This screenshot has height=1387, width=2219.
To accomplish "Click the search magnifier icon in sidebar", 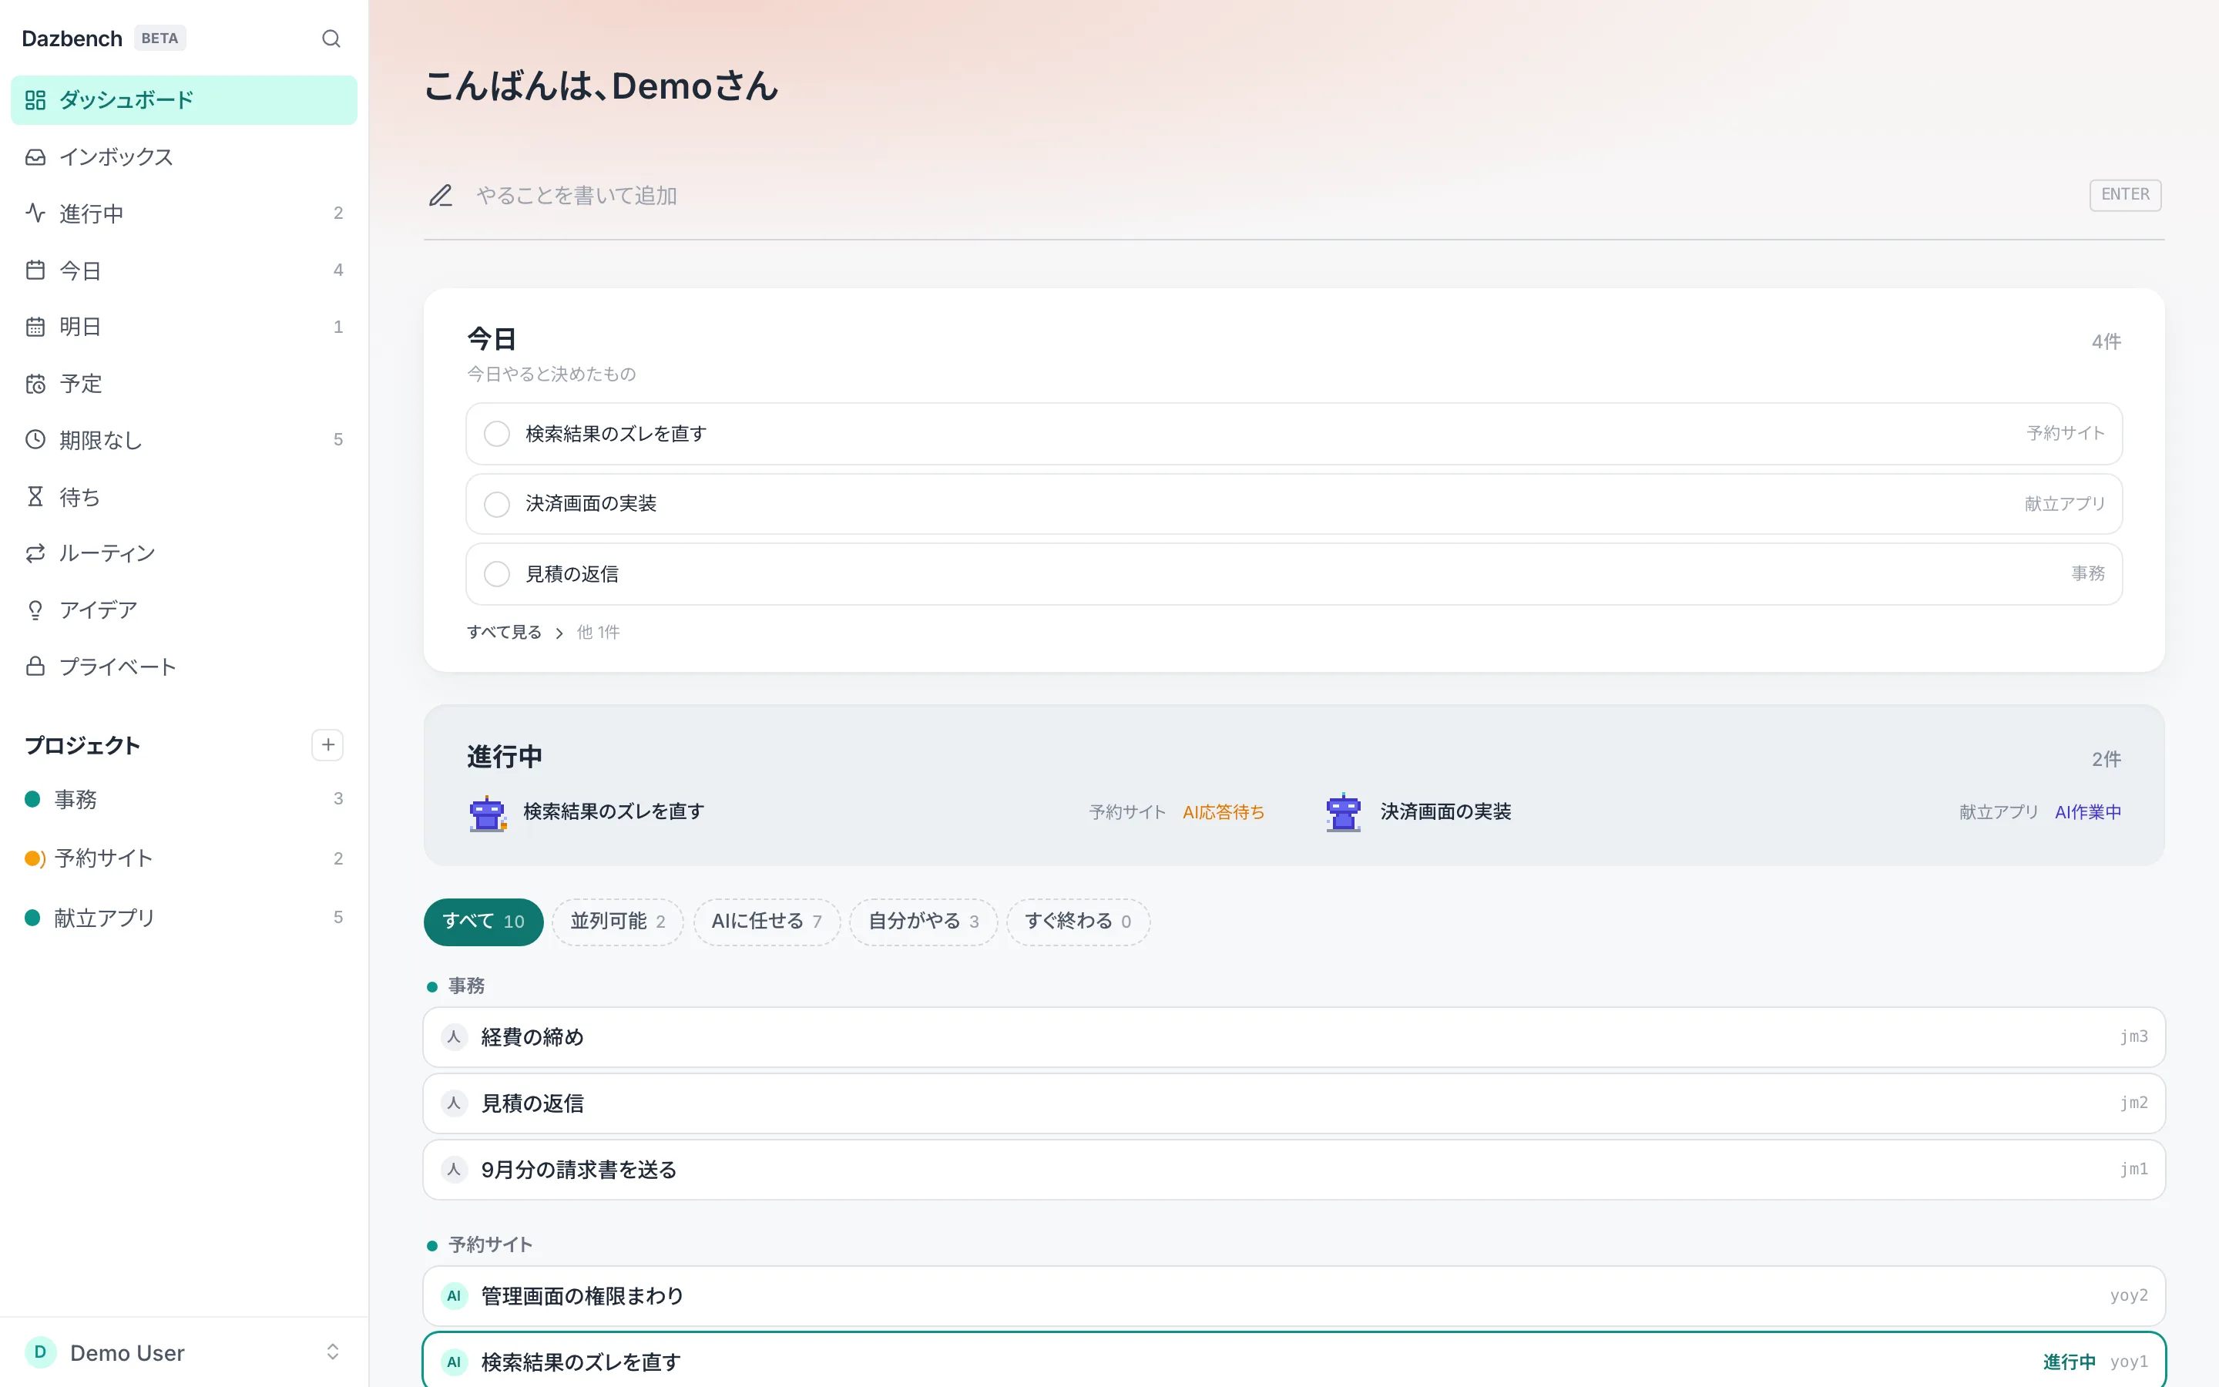I will coord(331,39).
